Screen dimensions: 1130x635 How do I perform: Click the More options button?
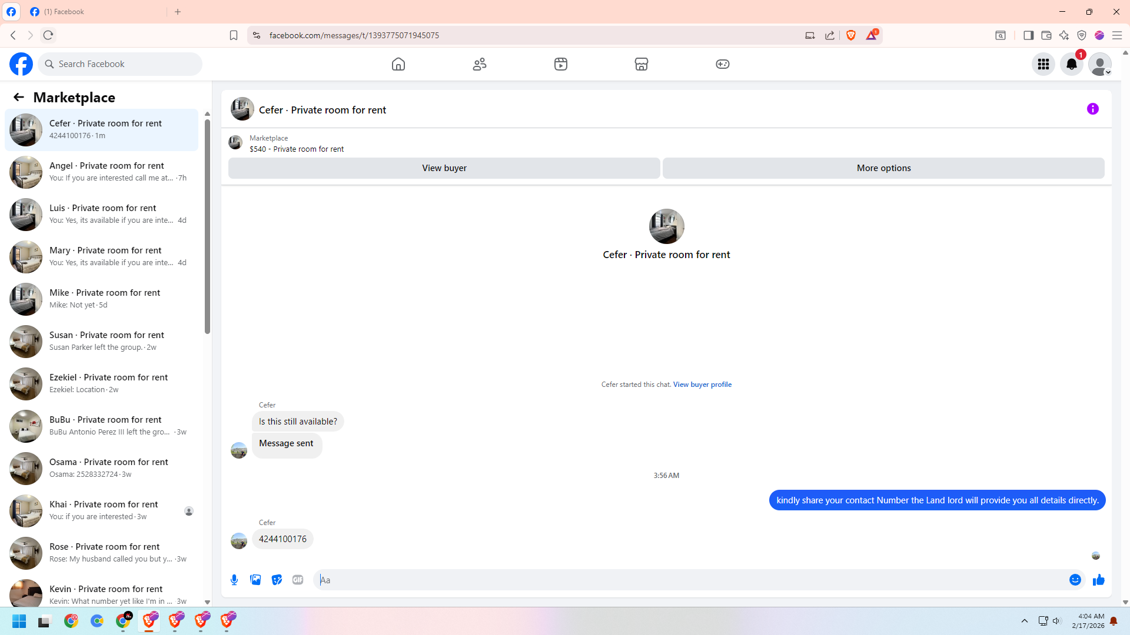tap(883, 168)
